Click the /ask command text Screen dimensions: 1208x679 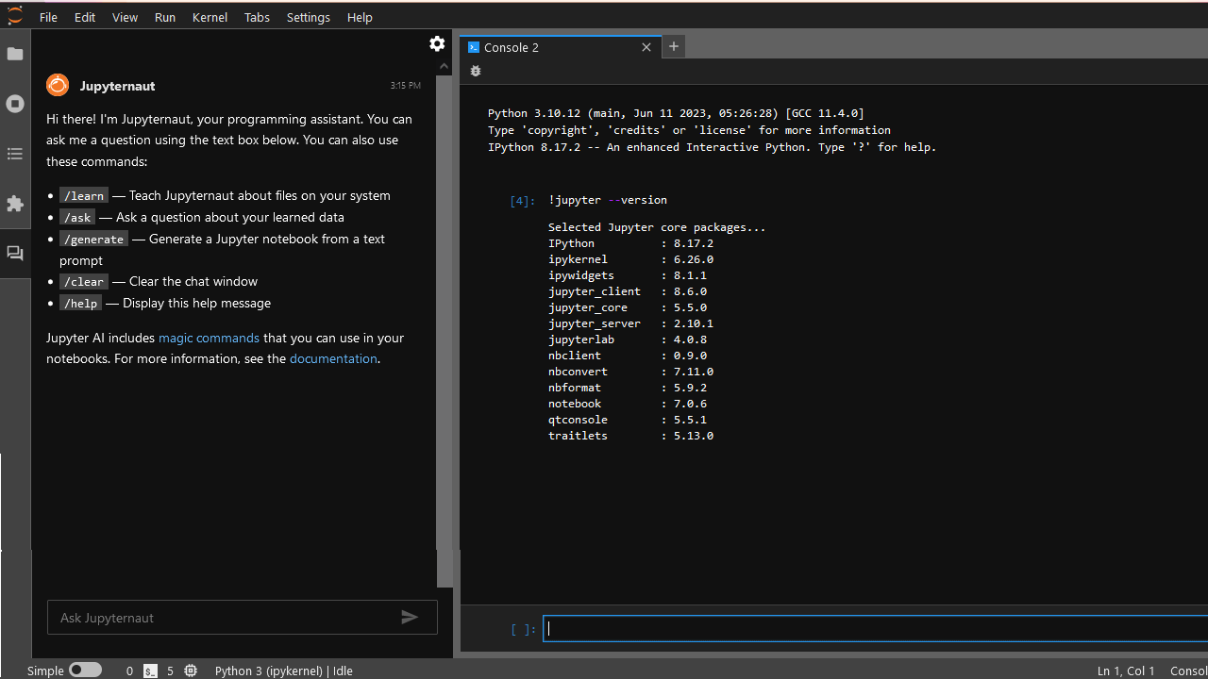point(77,217)
